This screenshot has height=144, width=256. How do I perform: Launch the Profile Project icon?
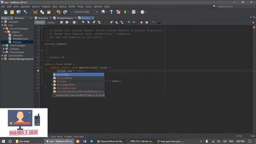pos(142,12)
